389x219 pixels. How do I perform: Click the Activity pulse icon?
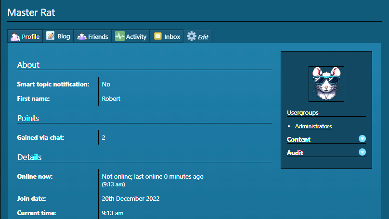click(x=120, y=36)
